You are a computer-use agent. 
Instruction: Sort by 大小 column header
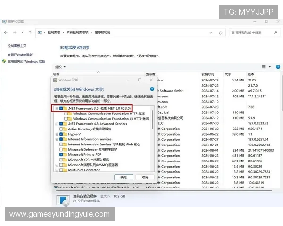pos(228,74)
